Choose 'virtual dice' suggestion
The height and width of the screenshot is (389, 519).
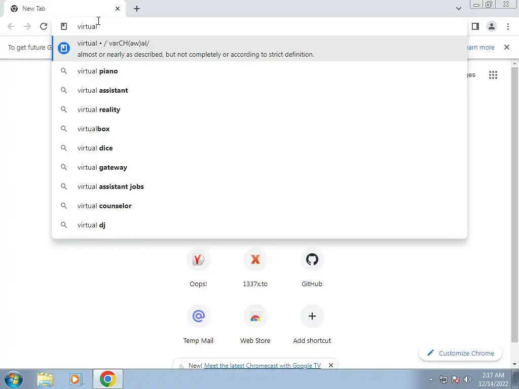pos(259,148)
